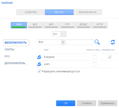Open the Все filter dropdown
Viewport: 119px width, 108px height.
click(x=51, y=42)
